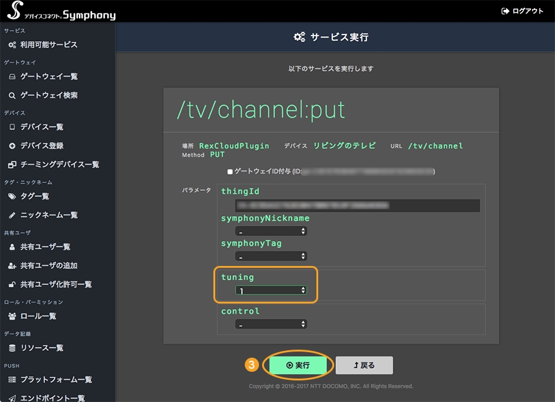Open デバイス登録 in sidebar
The image size is (555, 402).
click(x=42, y=146)
